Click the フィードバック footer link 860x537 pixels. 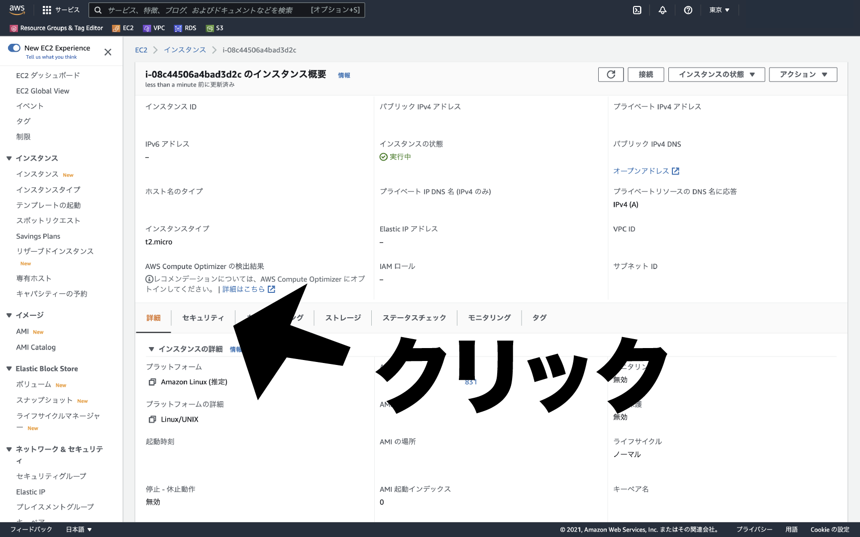pos(31,530)
